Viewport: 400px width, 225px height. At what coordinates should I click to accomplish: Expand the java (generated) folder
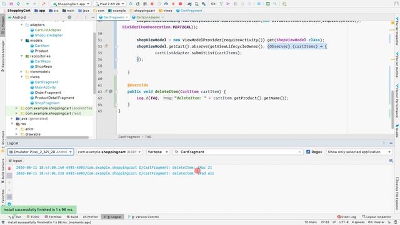tap(12, 119)
